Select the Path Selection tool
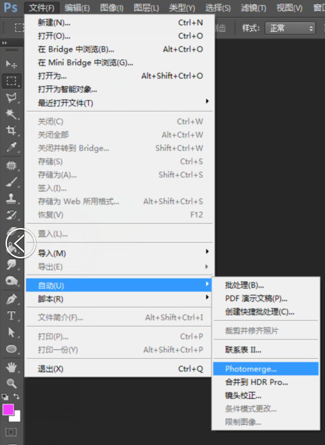The width and height of the screenshot is (325, 445). point(11,332)
